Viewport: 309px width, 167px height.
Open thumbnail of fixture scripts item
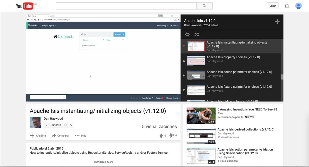(196, 90)
